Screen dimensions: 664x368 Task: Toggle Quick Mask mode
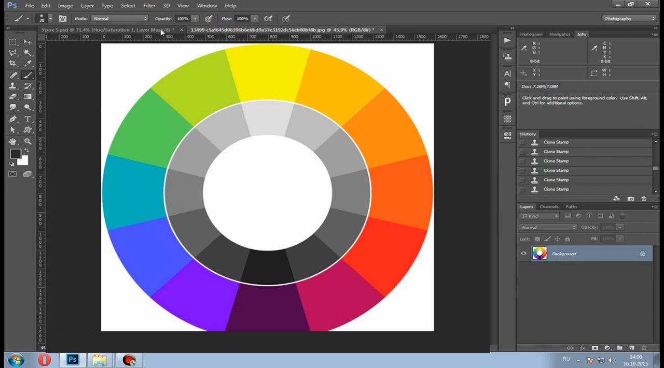(x=12, y=174)
